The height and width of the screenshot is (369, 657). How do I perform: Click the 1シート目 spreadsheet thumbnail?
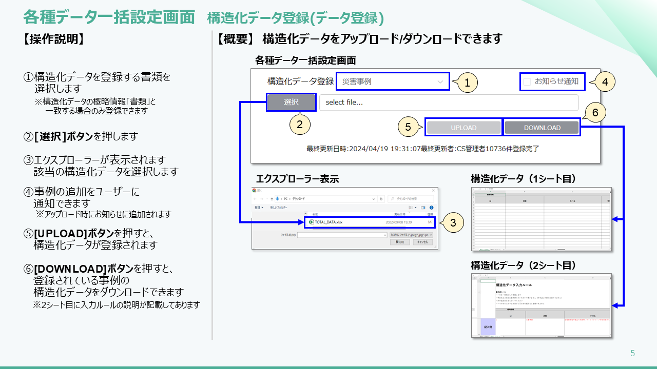point(541,219)
